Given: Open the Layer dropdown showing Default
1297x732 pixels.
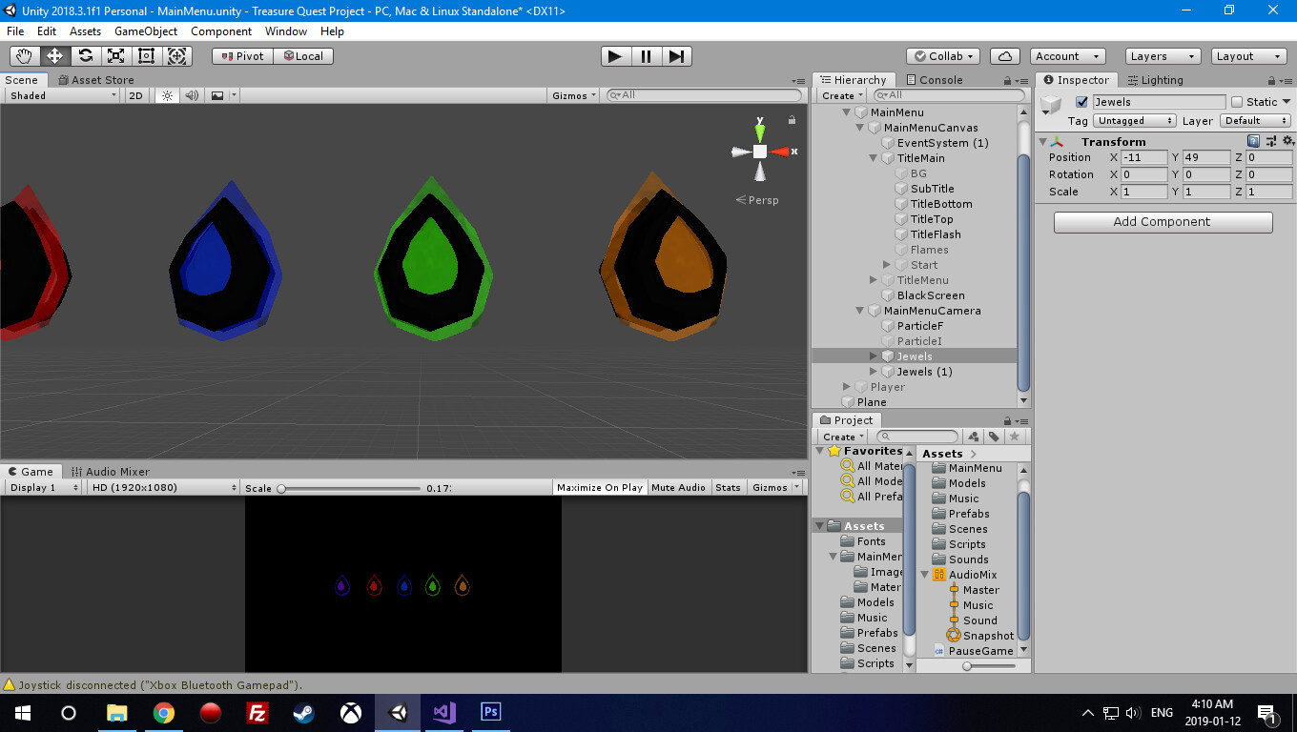Looking at the screenshot, I should click(1256, 121).
